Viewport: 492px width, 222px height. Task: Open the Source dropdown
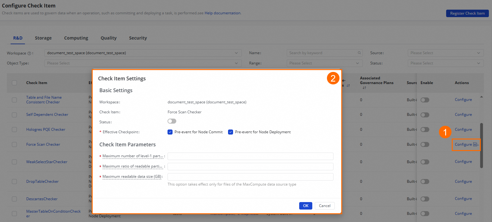click(x=446, y=53)
